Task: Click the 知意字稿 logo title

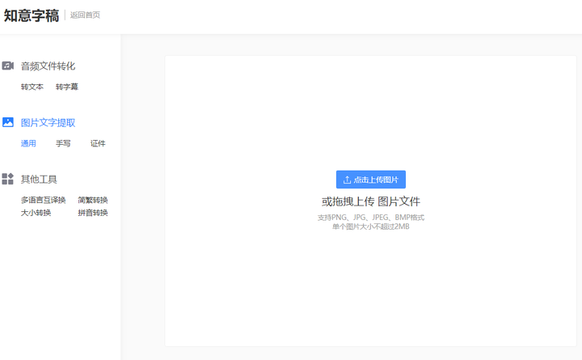Action: click(32, 15)
